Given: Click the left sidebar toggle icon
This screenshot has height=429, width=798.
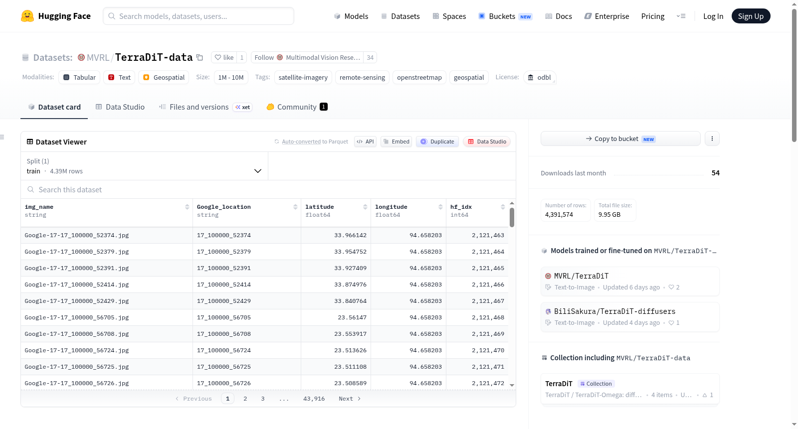Looking at the screenshot, I should click(2, 137).
